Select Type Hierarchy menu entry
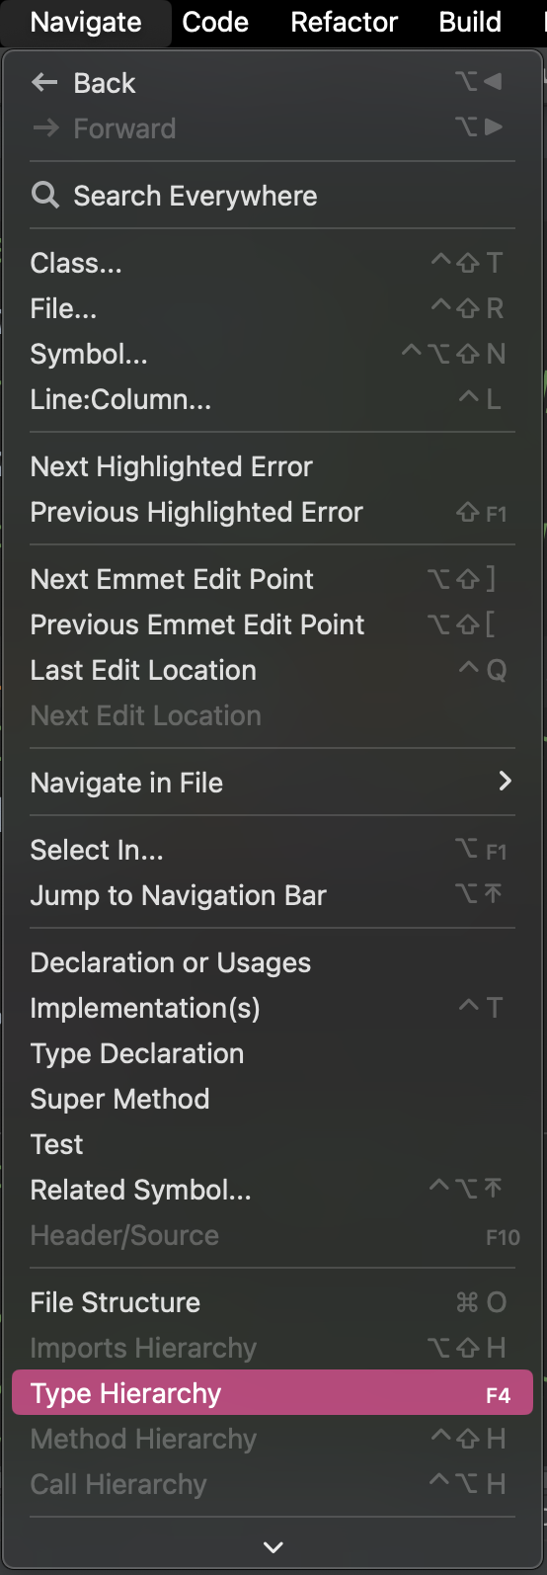The height and width of the screenshot is (1575, 547). [273, 1393]
